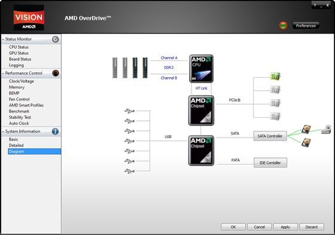Open the Benchmark page
This screenshot has width=335, height=235.
19,111
